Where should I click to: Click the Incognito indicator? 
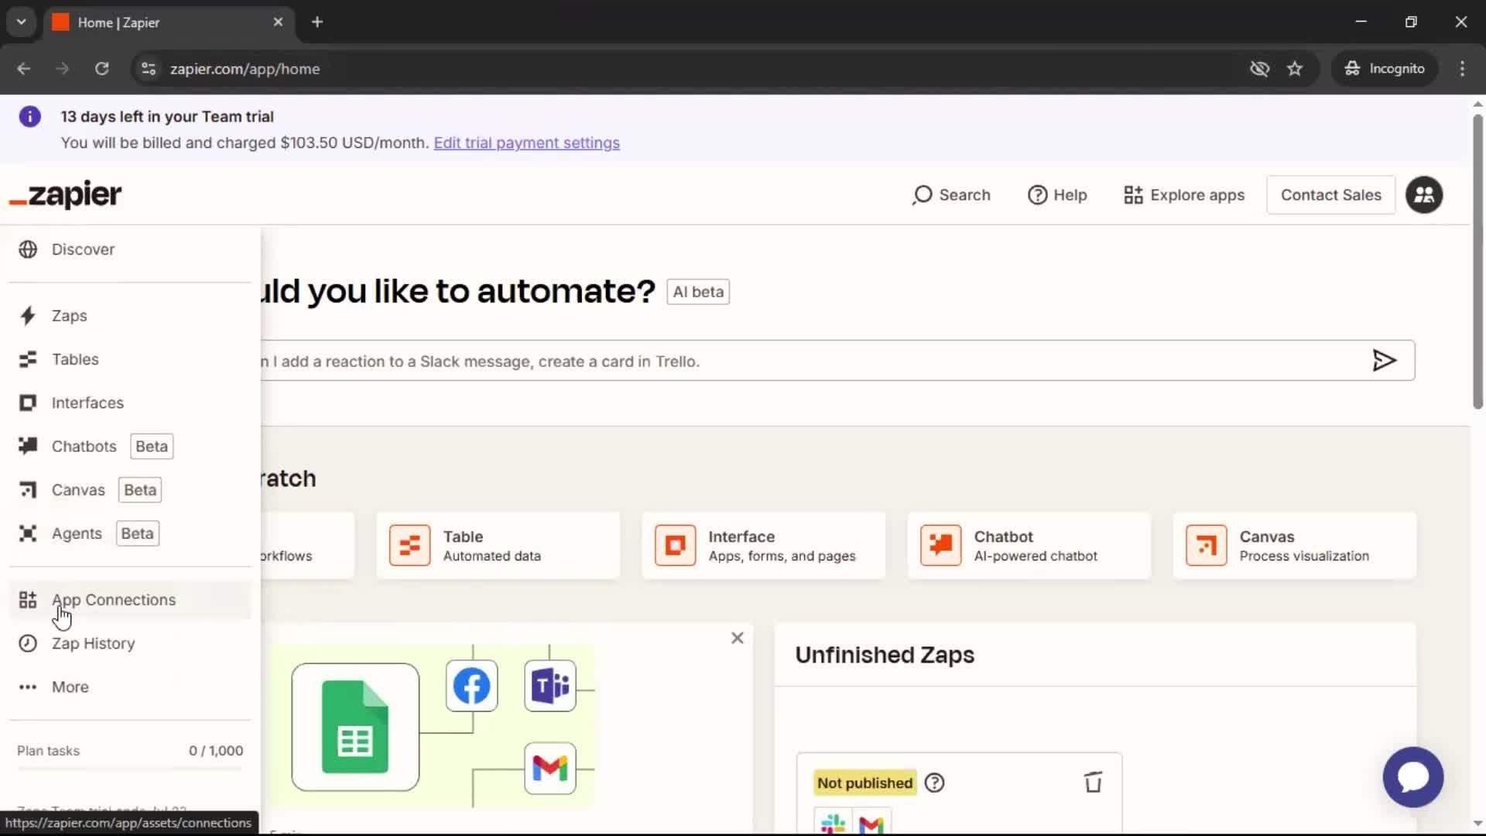click(x=1385, y=69)
